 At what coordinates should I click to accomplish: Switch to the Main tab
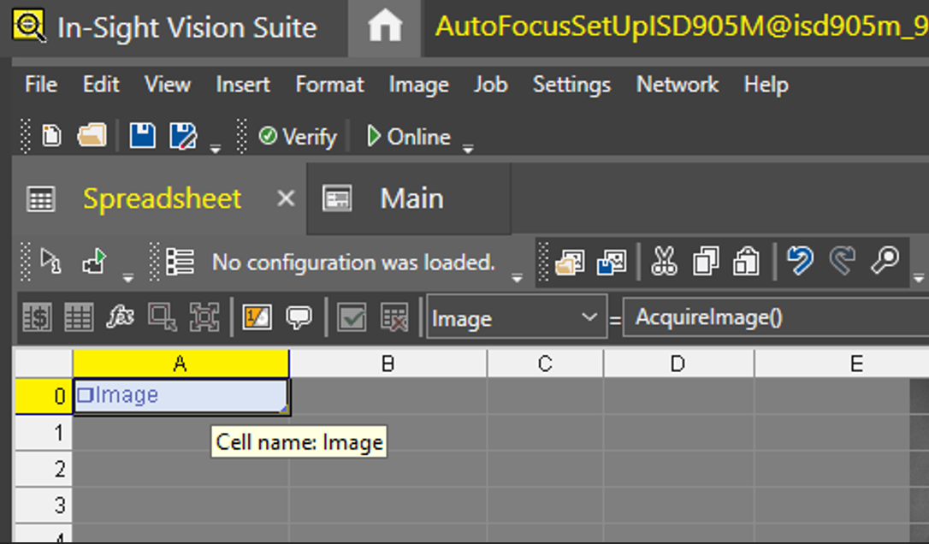(x=409, y=198)
